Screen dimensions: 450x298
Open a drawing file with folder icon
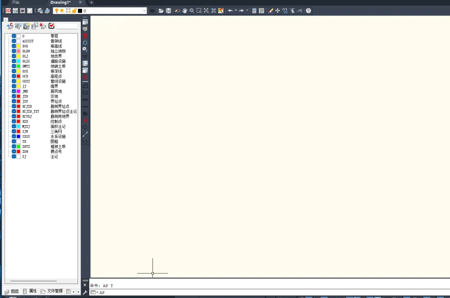[161, 10]
